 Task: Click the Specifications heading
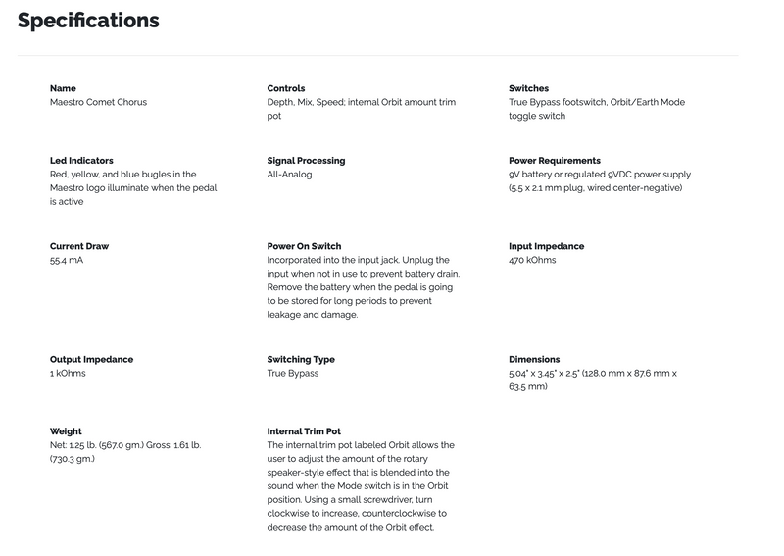point(88,21)
